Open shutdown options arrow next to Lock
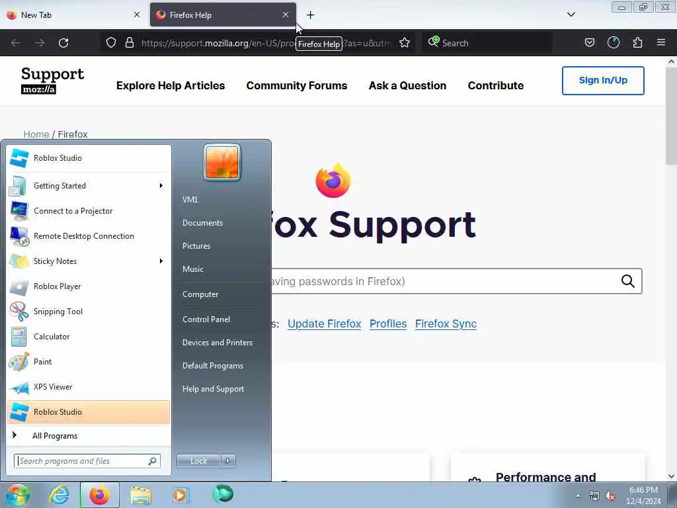The image size is (677, 508). pyautogui.click(x=228, y=461)
